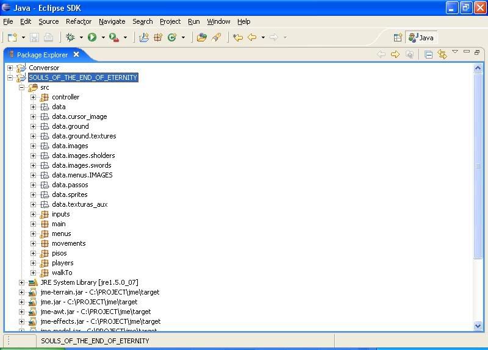The image size is (488, 350).
Task: Expand the data.images.swords package
Action: (x=33, y=165)
